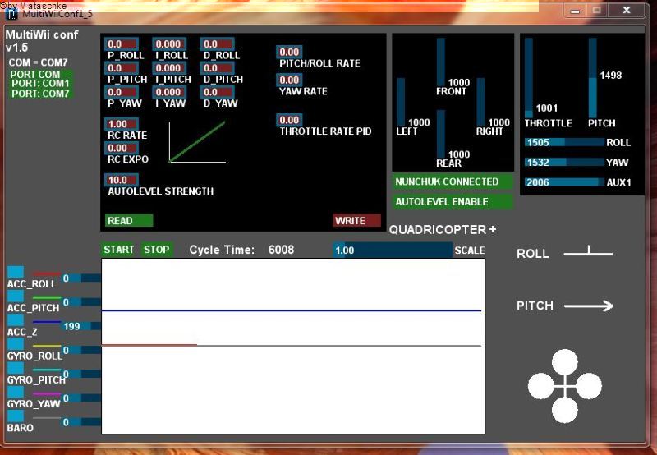This screenshot has width=657, height=455.
Task: Toggle the GYRO_PITCH graph visibility square
Action: 16,367
